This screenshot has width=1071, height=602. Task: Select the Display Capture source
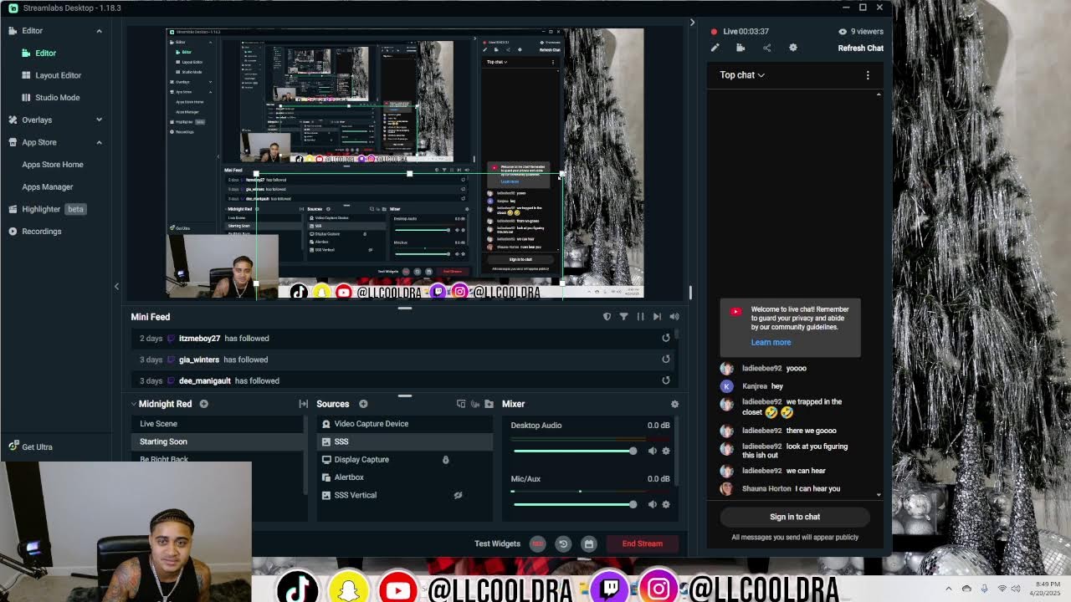[405, 460]
